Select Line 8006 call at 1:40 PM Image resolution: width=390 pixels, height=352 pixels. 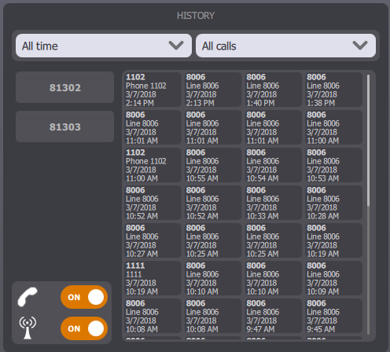(273, 90)
